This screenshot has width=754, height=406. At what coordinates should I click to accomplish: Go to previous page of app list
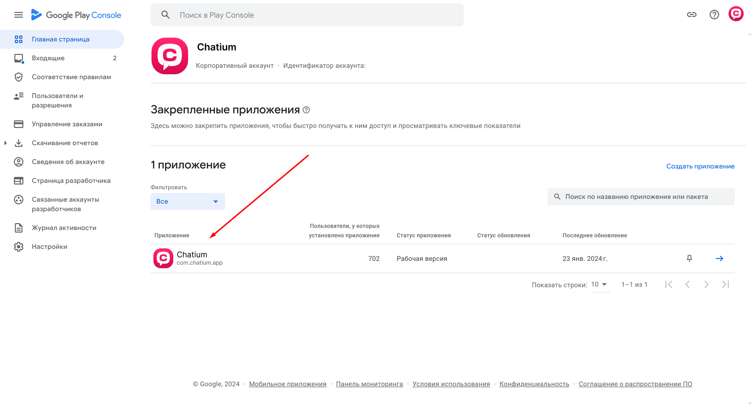(x=688, y=285)
